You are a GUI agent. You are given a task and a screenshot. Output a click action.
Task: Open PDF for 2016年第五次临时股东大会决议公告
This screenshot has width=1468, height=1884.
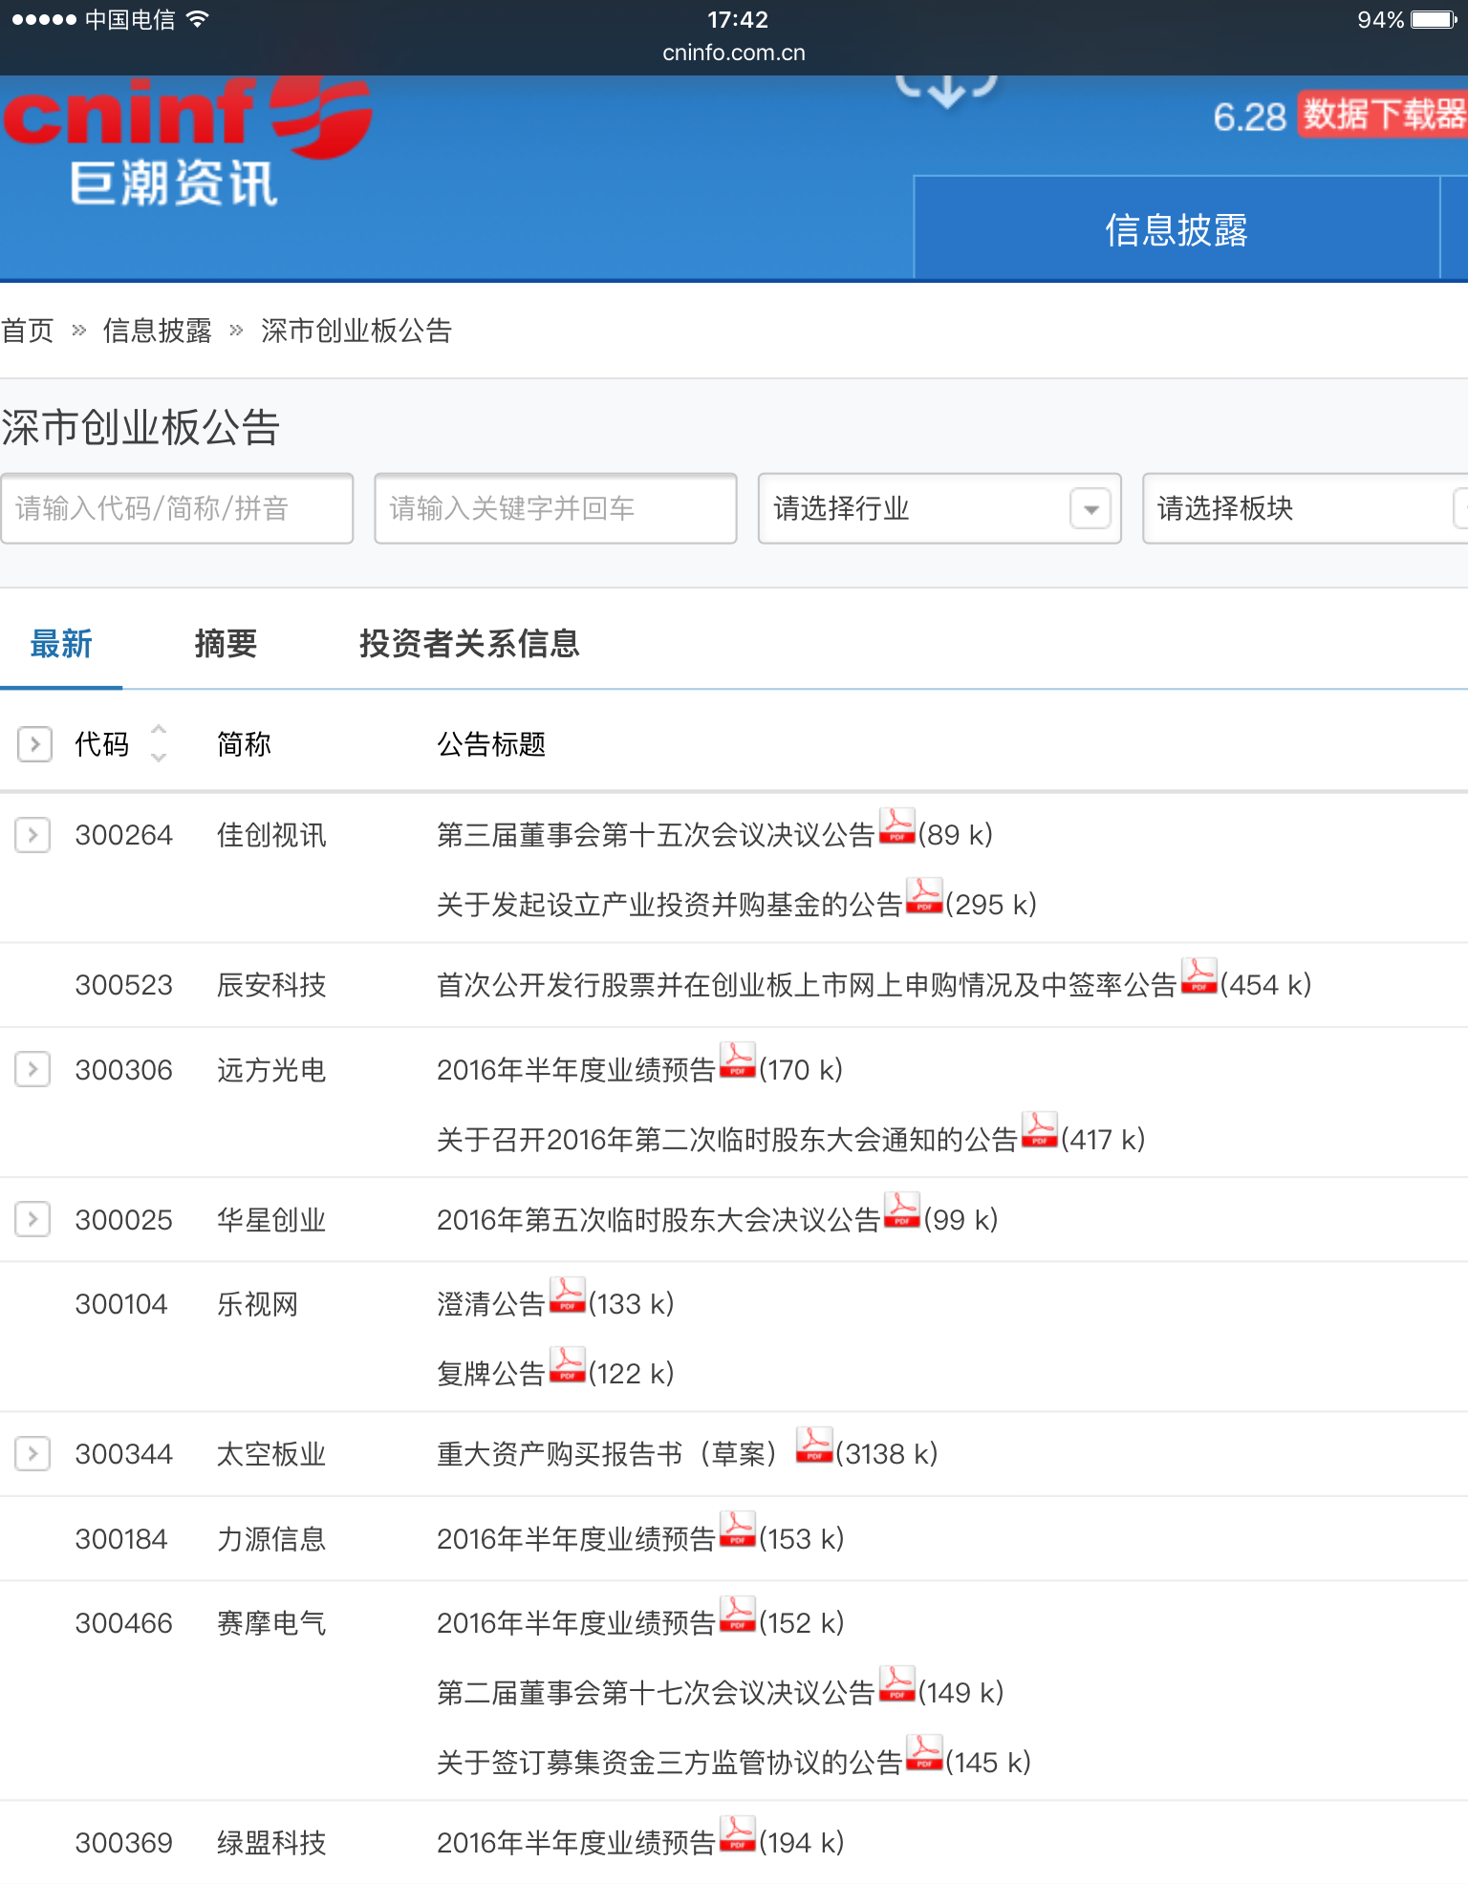click(901, 1210)
